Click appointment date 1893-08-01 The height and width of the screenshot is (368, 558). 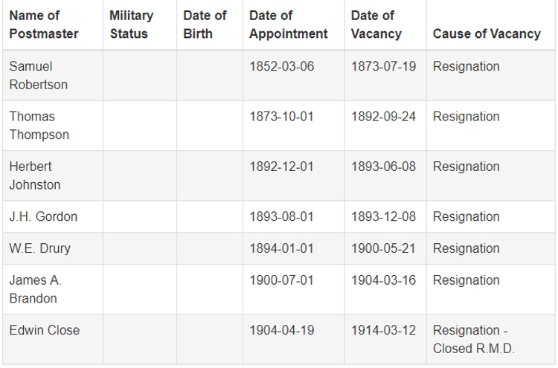[x=282, y=217]
